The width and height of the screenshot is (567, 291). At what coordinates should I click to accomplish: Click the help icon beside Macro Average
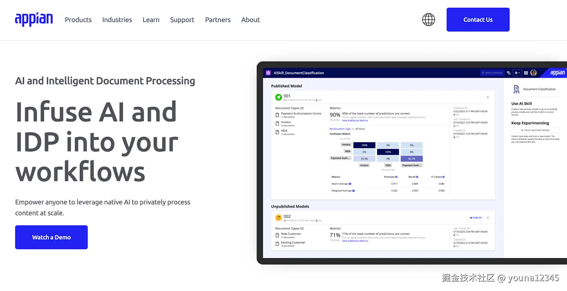click(x=350, y=184)
